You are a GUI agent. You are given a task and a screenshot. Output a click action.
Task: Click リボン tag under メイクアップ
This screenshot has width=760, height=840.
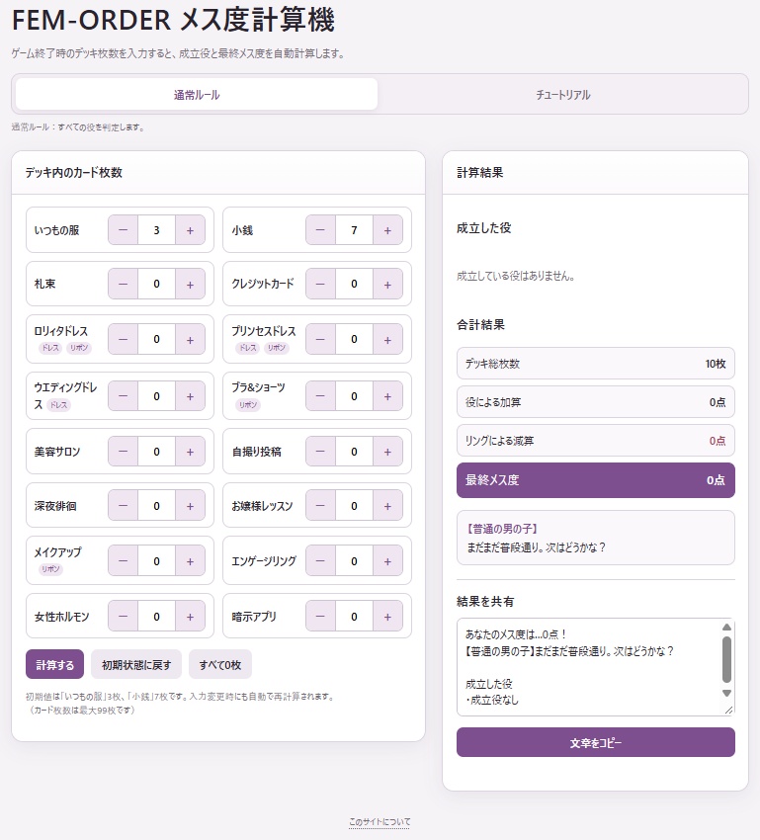(x=50, y=569)
